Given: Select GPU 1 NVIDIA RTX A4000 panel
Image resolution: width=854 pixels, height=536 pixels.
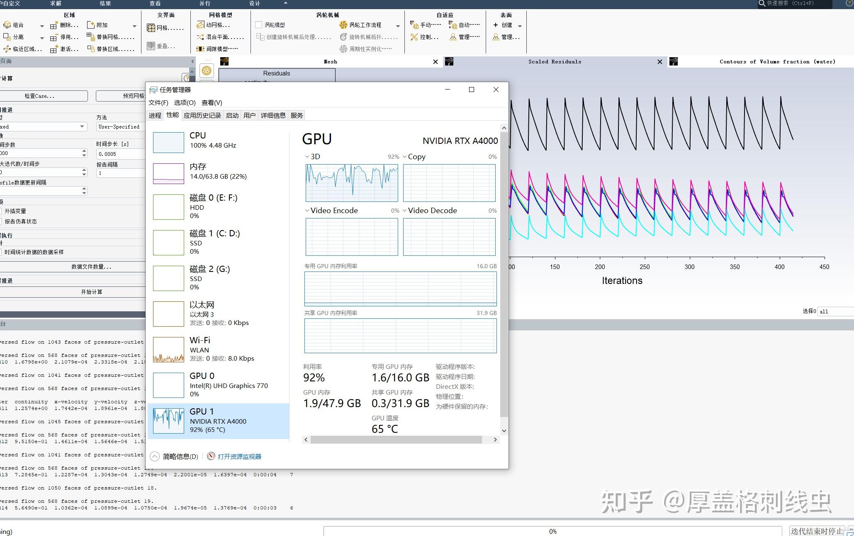Looking at the screenshot, I should pos(218,420).
